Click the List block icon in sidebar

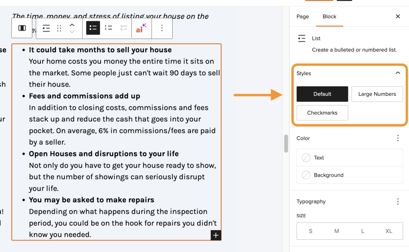point(302,39)
